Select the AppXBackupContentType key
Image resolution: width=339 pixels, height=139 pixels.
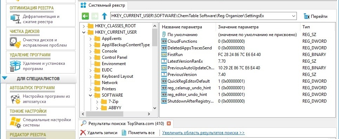pos(126,45)
